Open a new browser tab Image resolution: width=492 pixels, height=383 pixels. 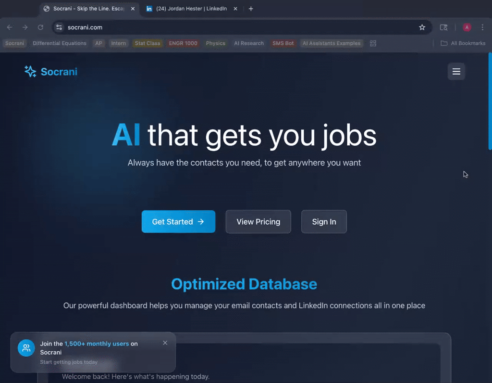tap(251, 9)
